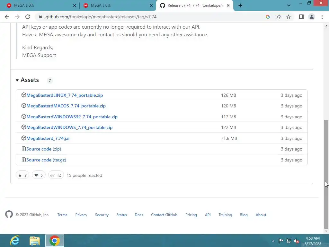The width and height of the screenshot is (329, 247).
Task: Click the vertical scrollbar thumb
Action: [x=326, y=174]
